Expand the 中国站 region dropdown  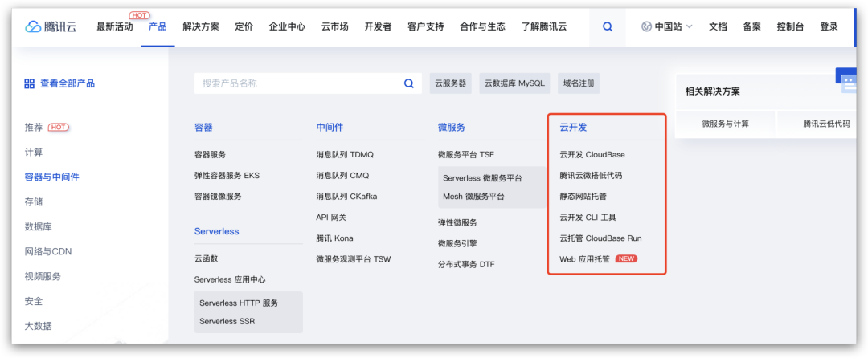tap(667, 26)
